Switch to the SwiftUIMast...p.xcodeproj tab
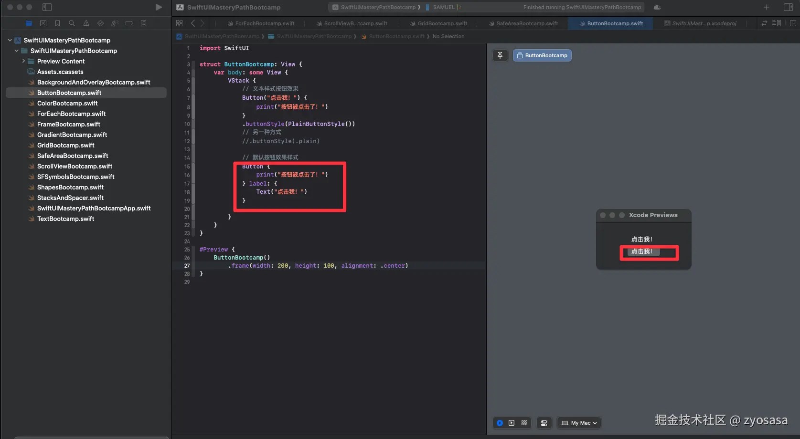The image size is (800, 439). click(700, 23)
